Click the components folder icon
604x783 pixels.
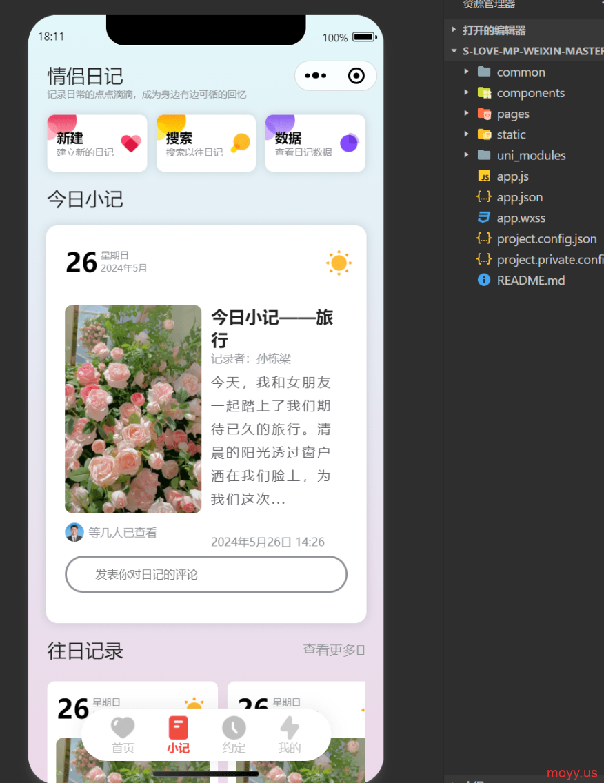pos(484,93)
